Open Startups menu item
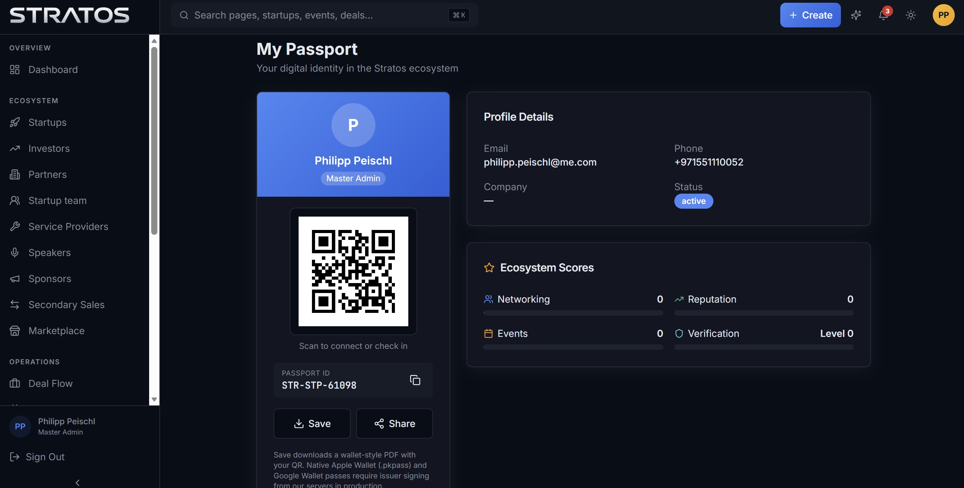 pos(75,122)
